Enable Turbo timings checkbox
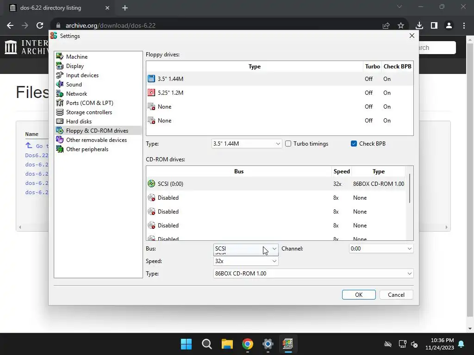This screenshot has height=355, width=474. 288,144
